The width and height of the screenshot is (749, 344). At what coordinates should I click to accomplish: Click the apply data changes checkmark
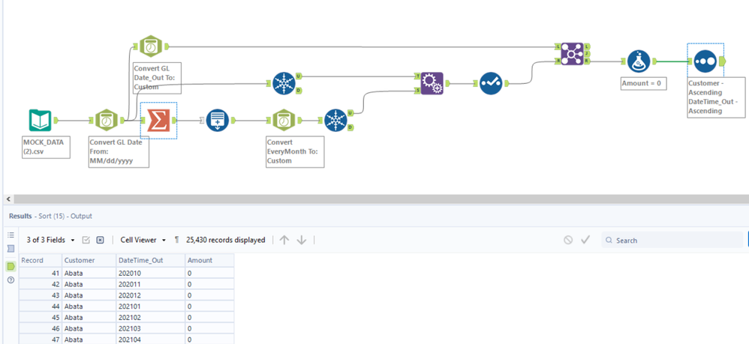click(585, 240)
